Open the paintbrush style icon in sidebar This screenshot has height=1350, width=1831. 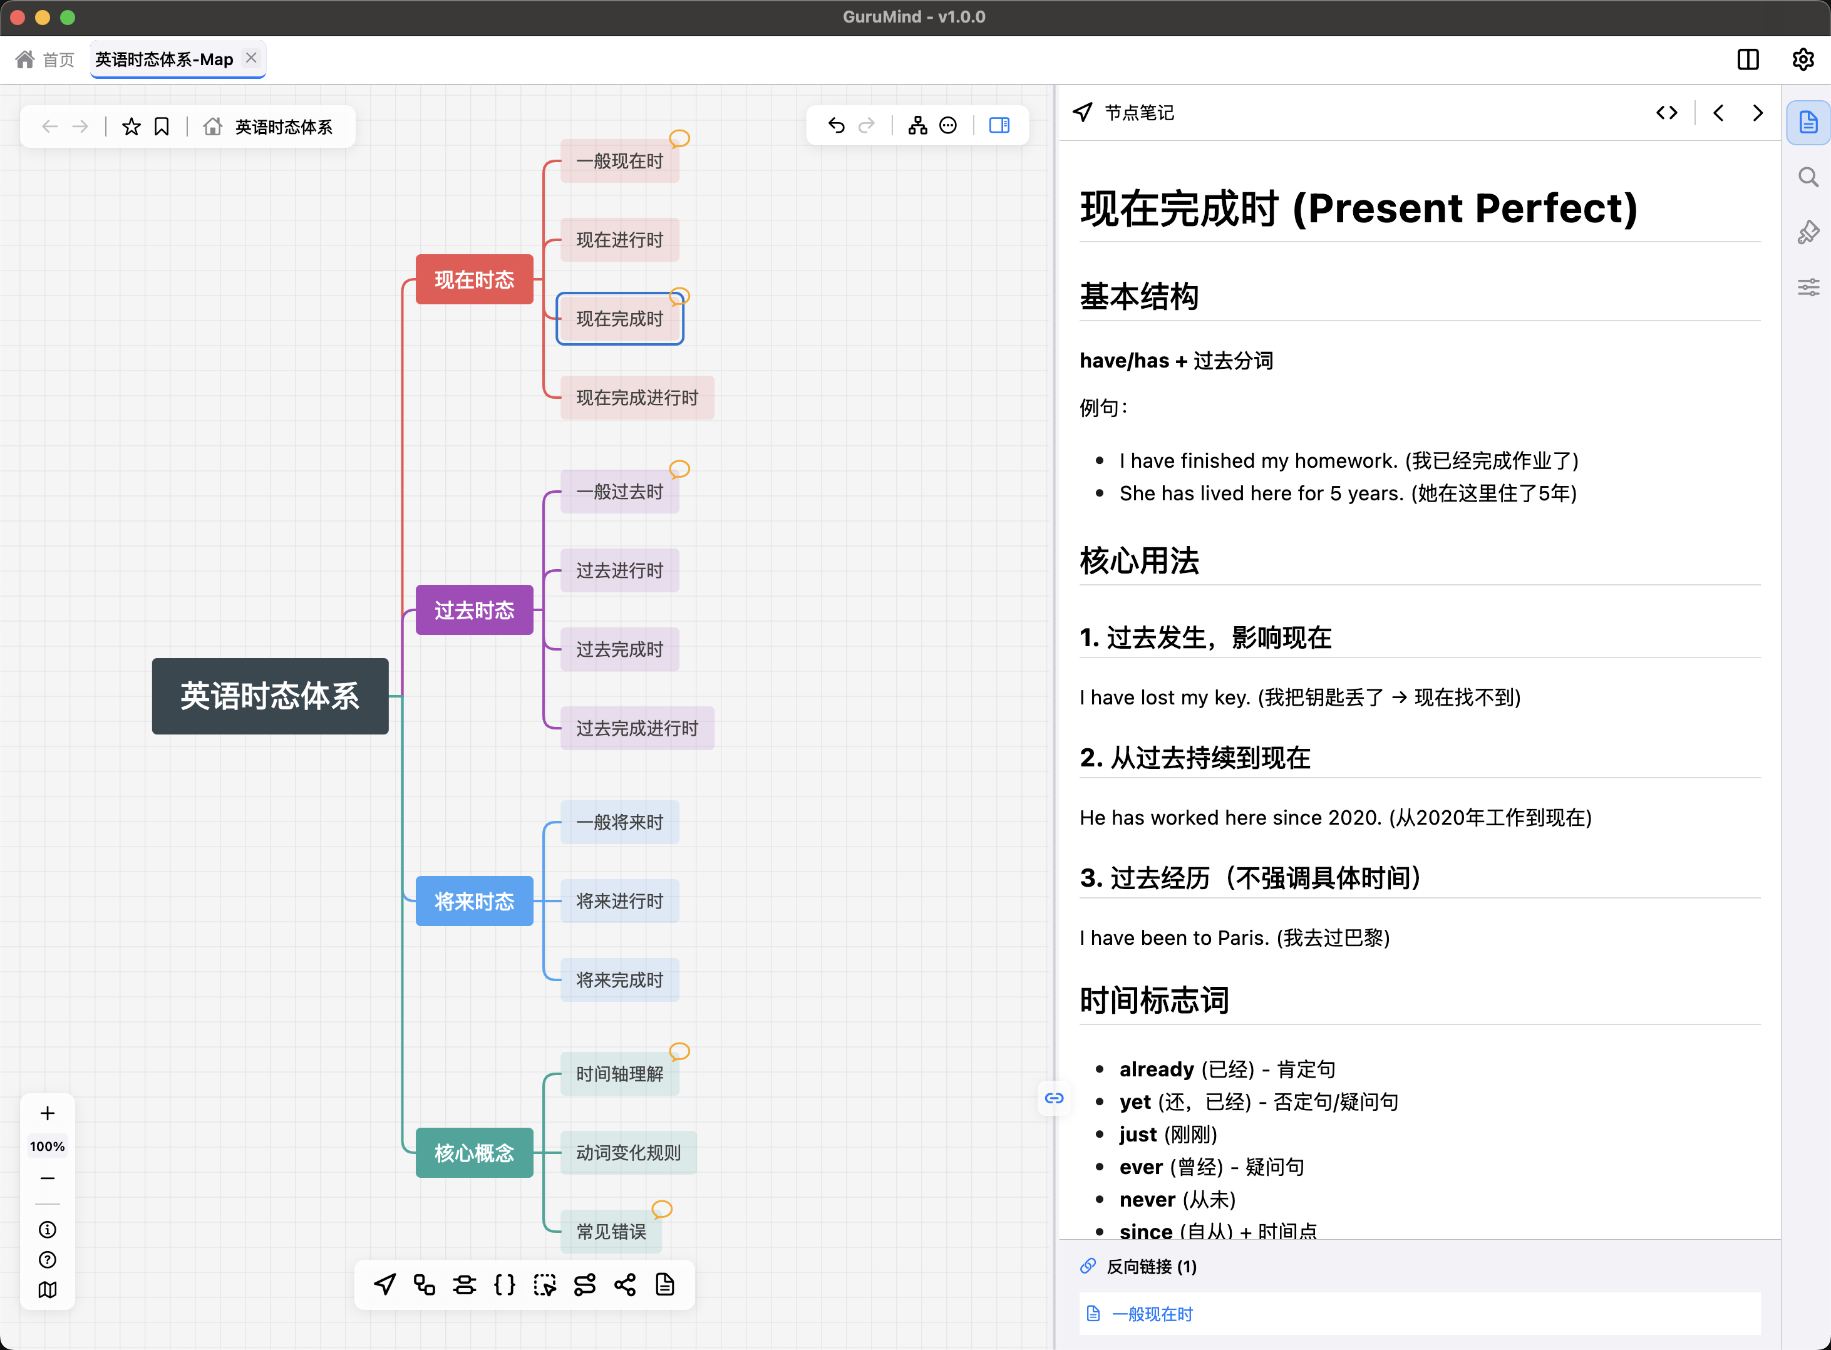[1808, 232]
